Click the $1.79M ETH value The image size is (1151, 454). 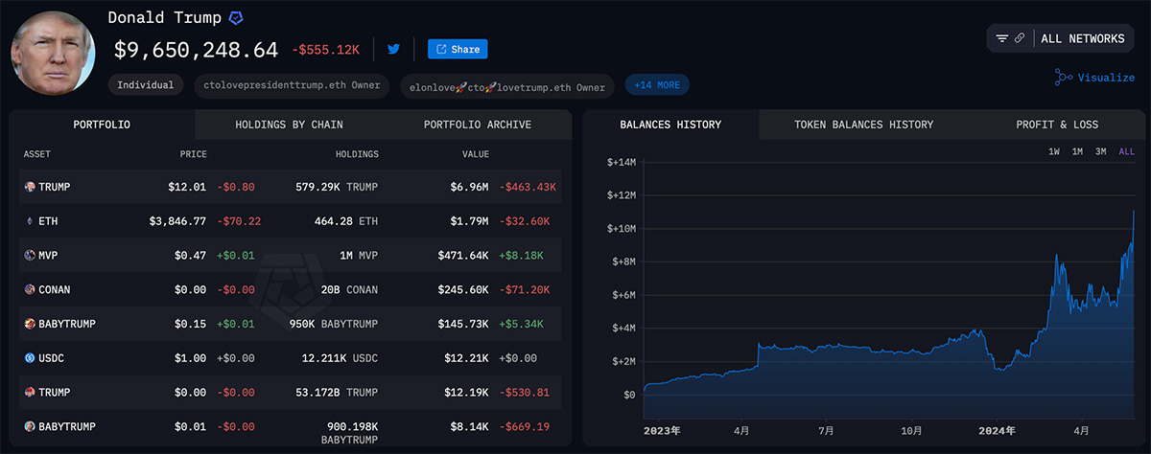[470, 221]
